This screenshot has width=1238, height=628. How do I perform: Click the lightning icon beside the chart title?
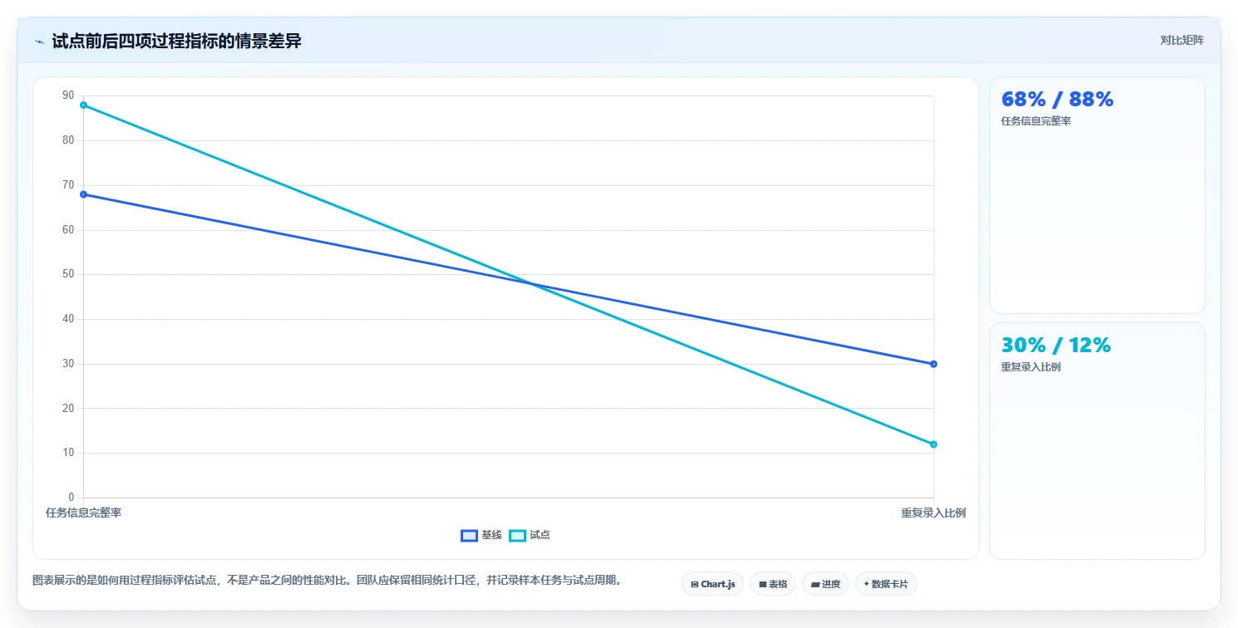click(x=39, y=42)
